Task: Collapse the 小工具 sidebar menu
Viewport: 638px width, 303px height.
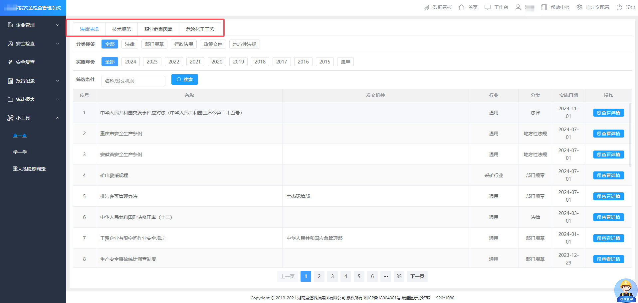Action: click(x=33, y=118)
